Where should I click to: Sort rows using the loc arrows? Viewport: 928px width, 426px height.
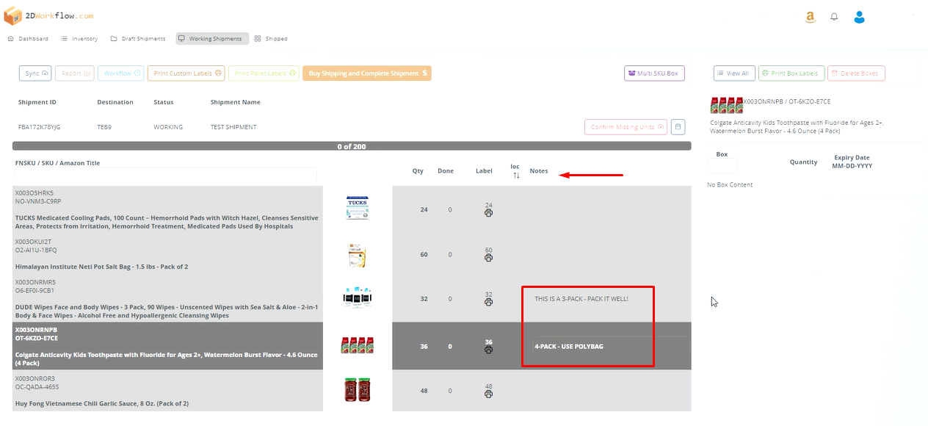(515, 175)
